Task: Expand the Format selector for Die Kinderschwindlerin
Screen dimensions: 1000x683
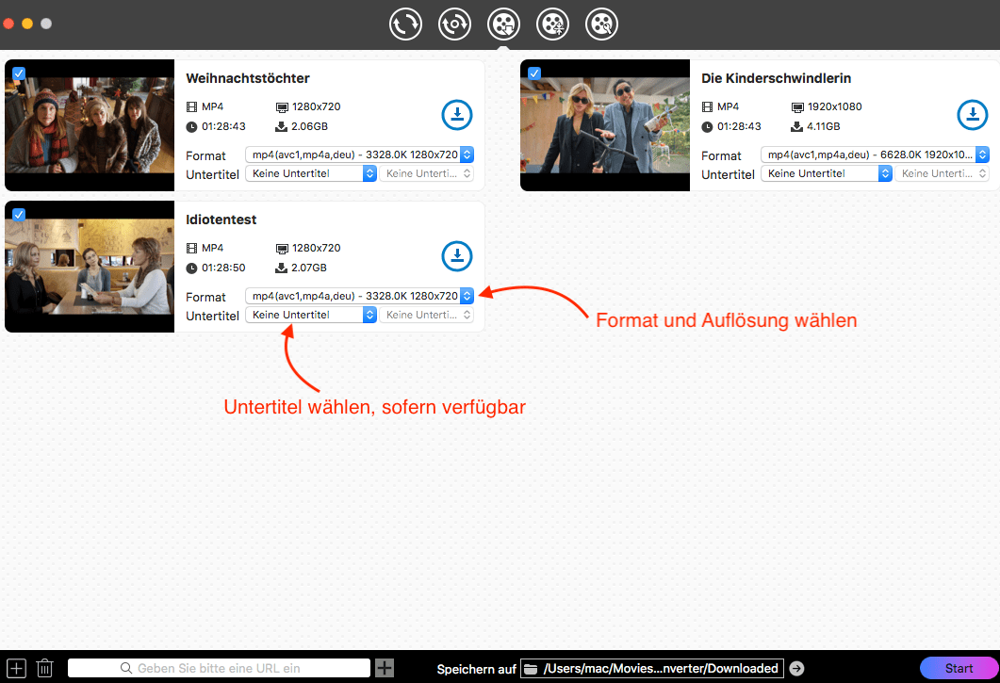Action: tap(981, 154)
